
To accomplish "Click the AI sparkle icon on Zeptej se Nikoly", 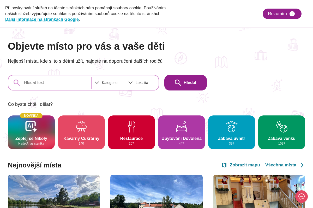I will click(31, 126).
